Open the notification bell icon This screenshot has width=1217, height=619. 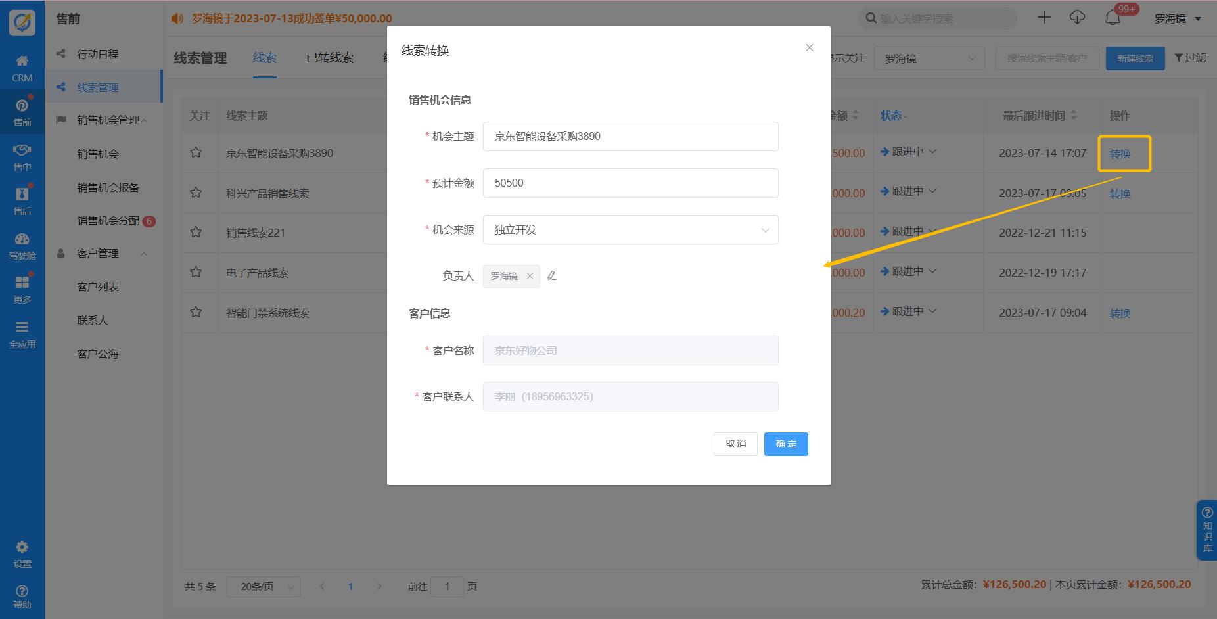click(1113, 18)
